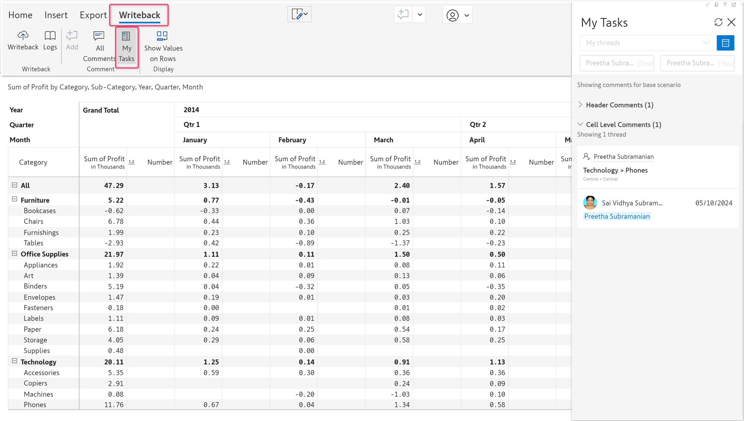Click the Preetha Subramanian mention link
744x421 pixels.
pyautogui.click(x=617, y=216)
